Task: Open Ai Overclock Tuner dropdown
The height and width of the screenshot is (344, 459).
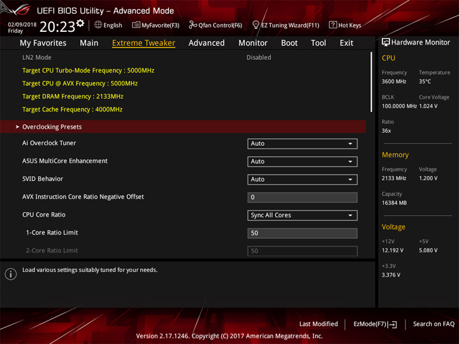Action: (x=302, y=143)
